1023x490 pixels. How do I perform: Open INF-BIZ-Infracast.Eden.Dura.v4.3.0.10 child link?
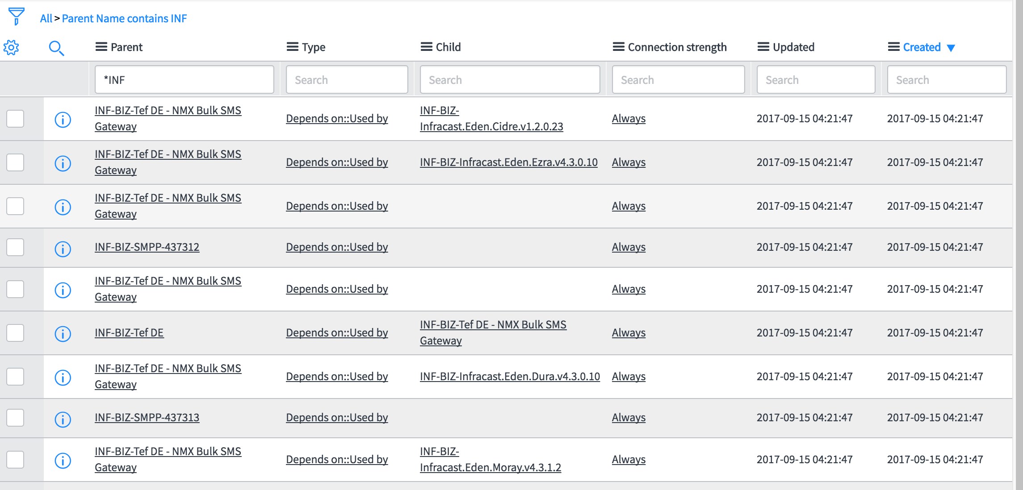pos(510,376)
